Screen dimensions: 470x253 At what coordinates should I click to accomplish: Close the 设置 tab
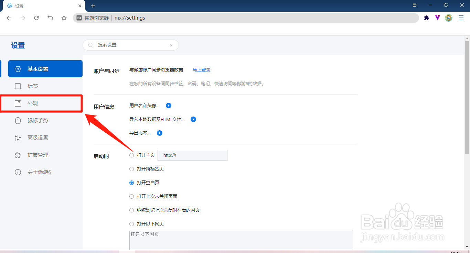(80, 6)
